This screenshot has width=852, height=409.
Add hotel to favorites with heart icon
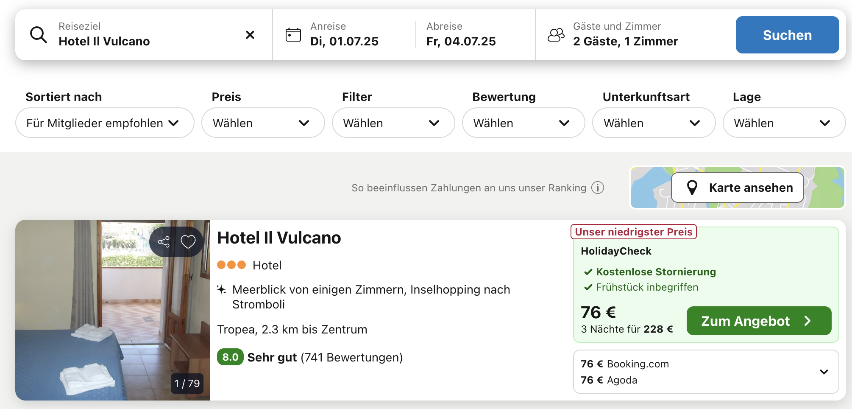click(188, 242)
